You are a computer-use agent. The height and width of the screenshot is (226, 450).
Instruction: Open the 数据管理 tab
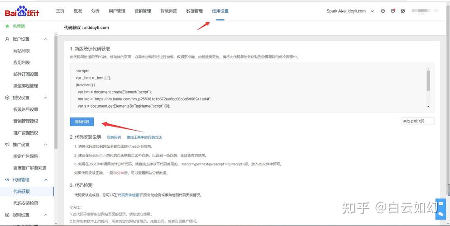point(194,11)
